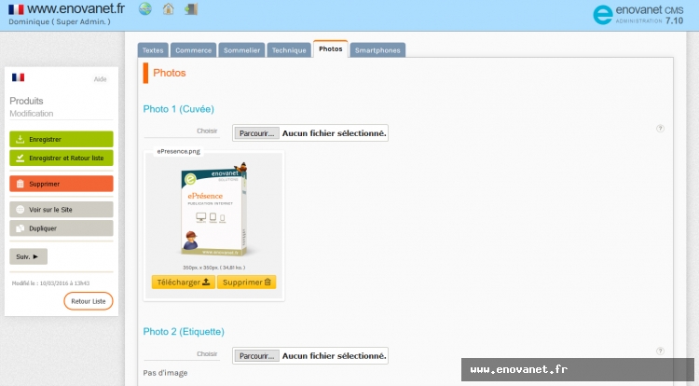This screenshot has width=699, height=386.
Task: Click Enregistrer et Retour liste
Action: 62,158
